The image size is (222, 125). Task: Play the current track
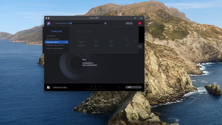coord(96,86)
